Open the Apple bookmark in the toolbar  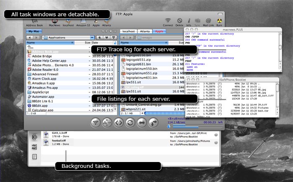pos(96,23)
